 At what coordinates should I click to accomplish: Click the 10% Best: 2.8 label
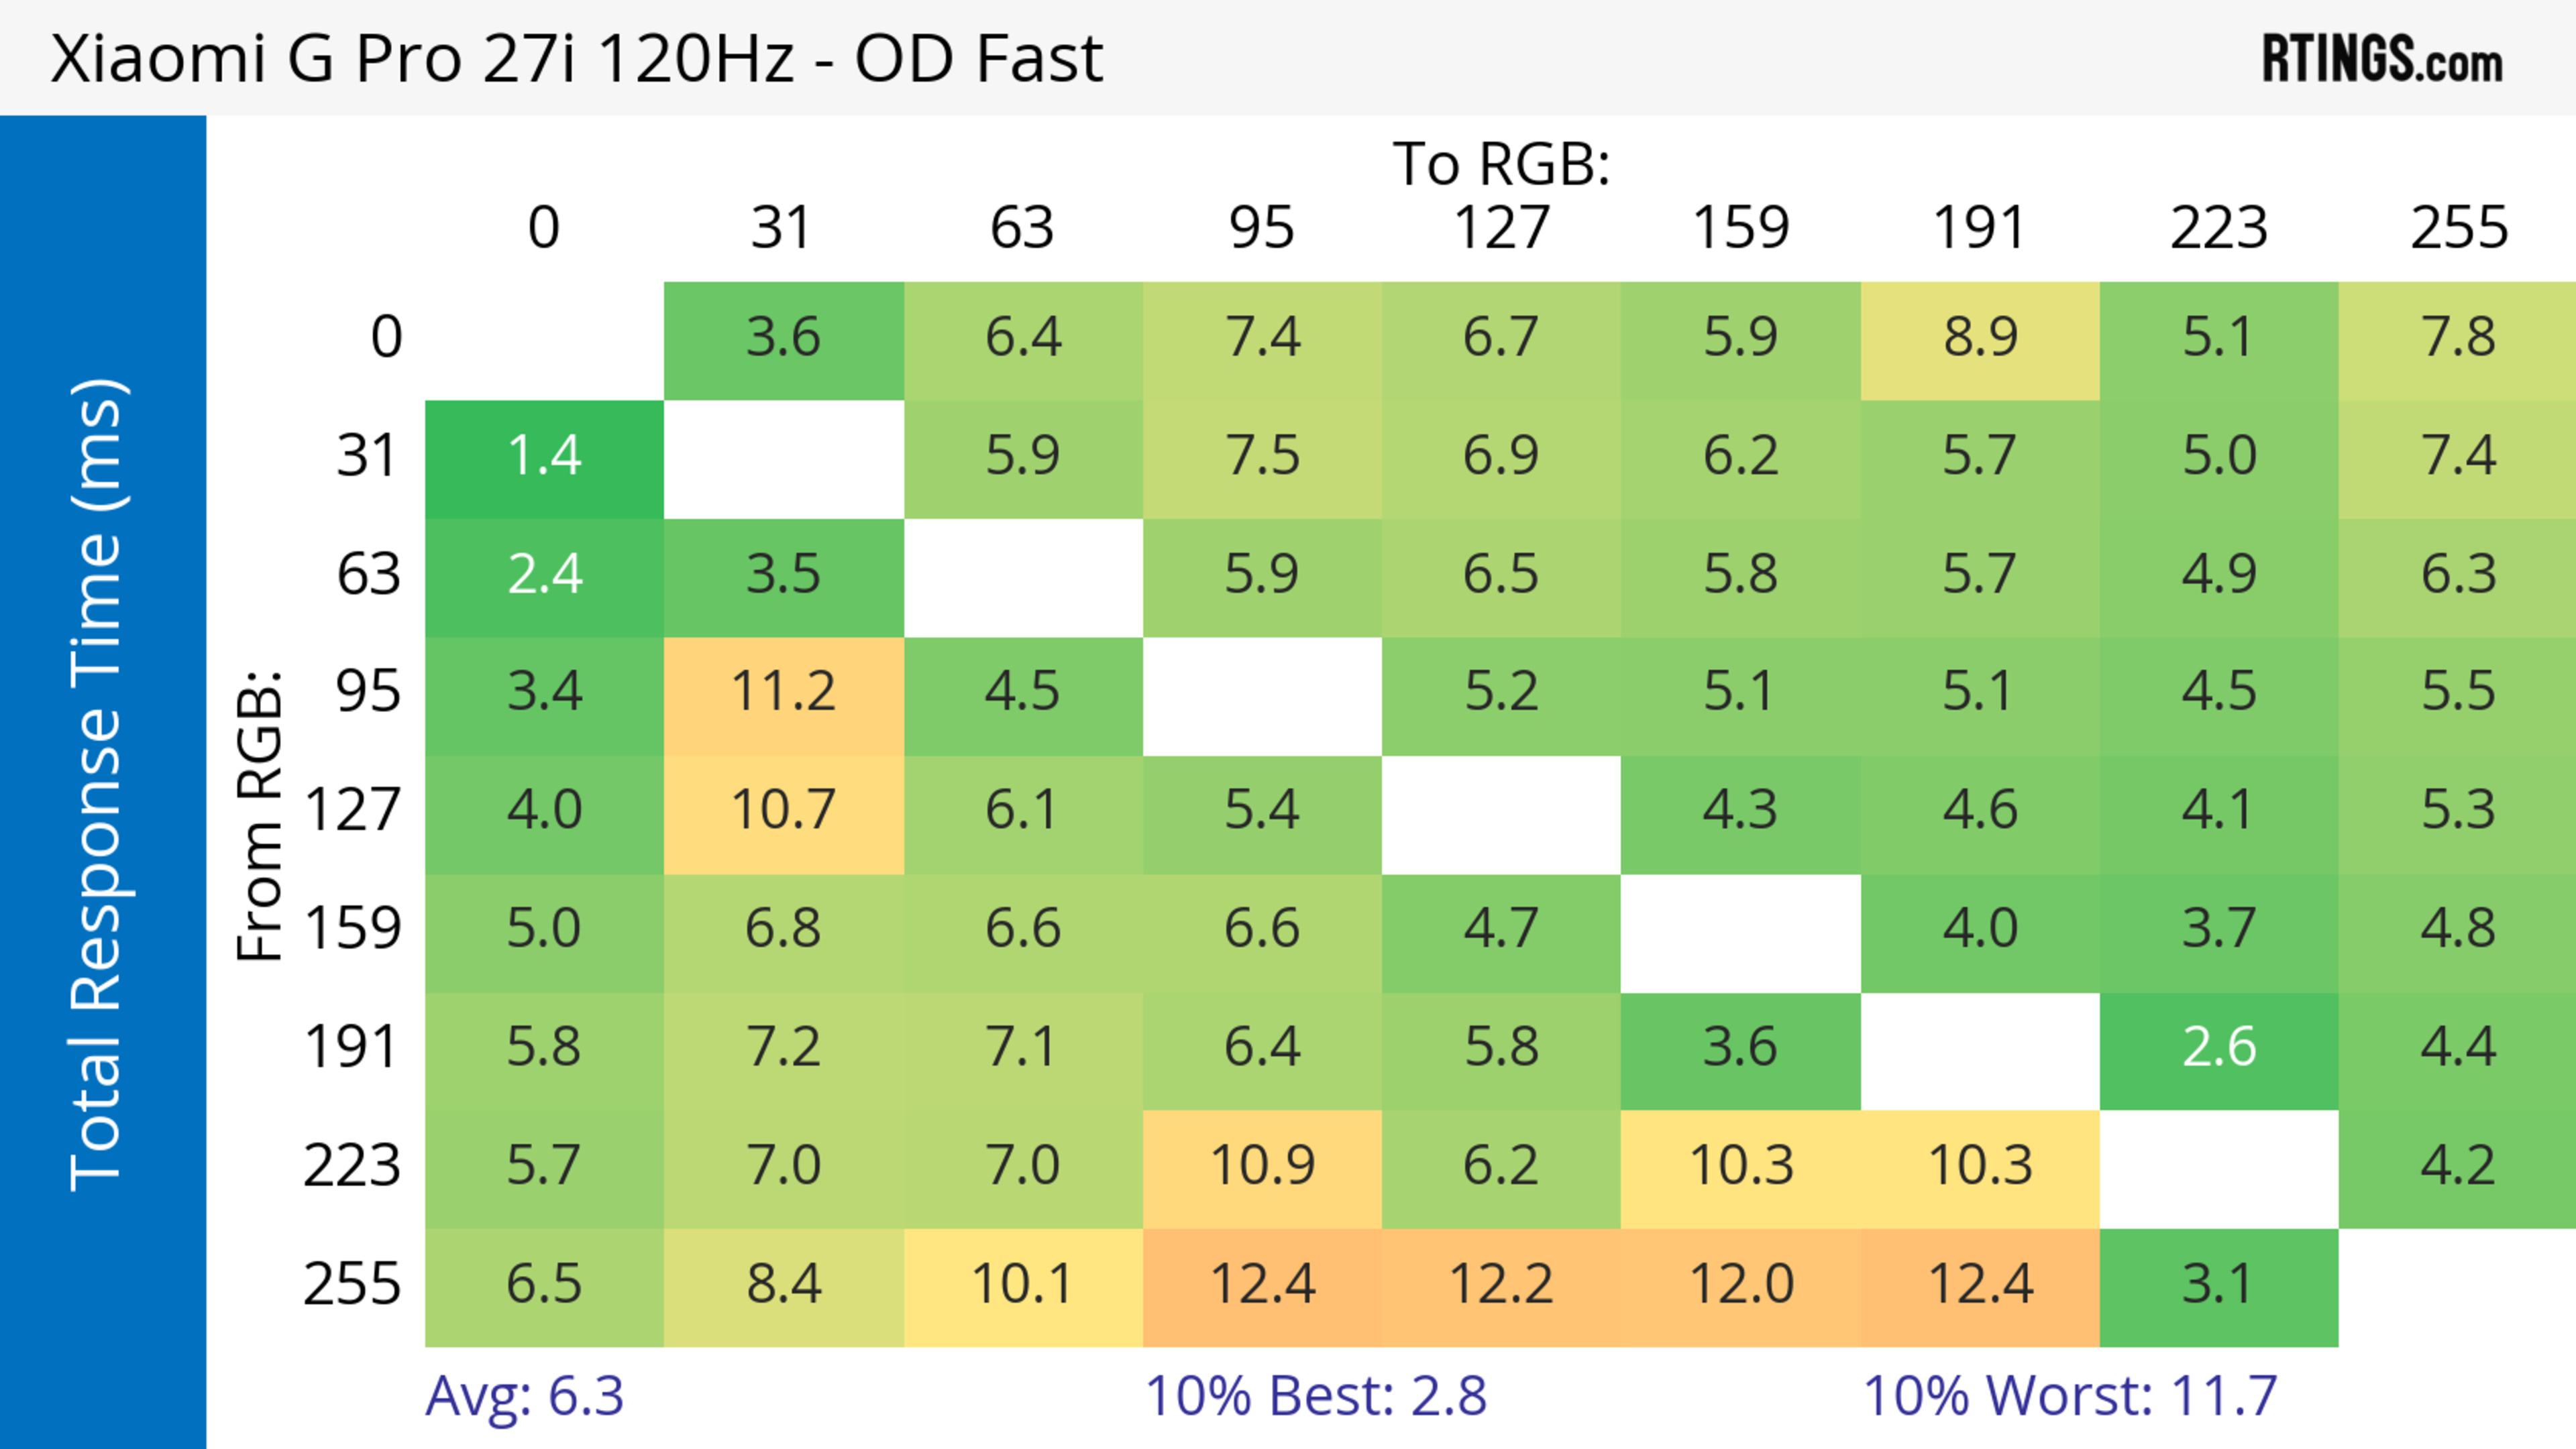pyautogui.click(x=1315, y=1396)
